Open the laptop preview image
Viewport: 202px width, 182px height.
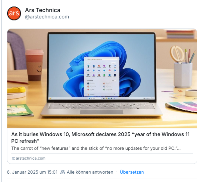[102, 78]
